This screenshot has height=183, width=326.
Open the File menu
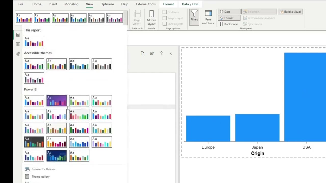pyautogui.click(x=21, y=4)
